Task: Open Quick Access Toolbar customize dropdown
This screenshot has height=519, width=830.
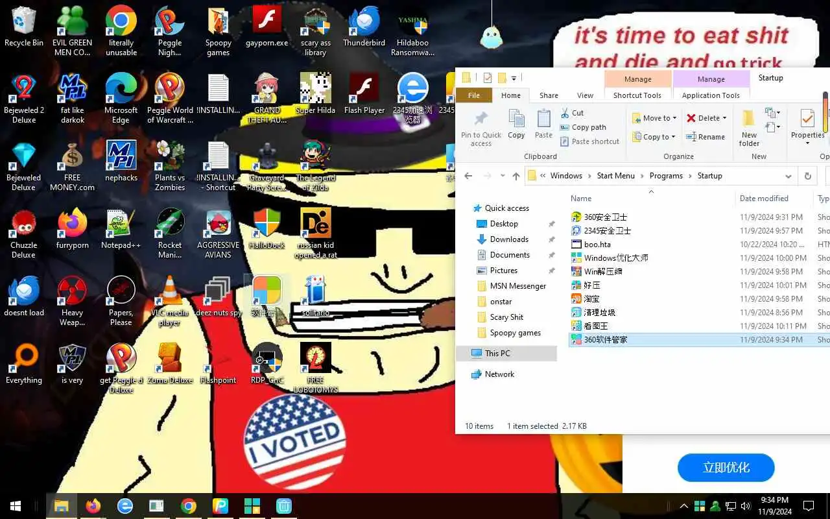Action: (x=514, y=78)
